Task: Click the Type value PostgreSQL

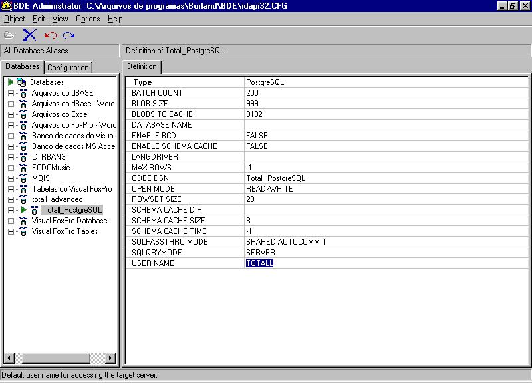Action: pos(265,82)
